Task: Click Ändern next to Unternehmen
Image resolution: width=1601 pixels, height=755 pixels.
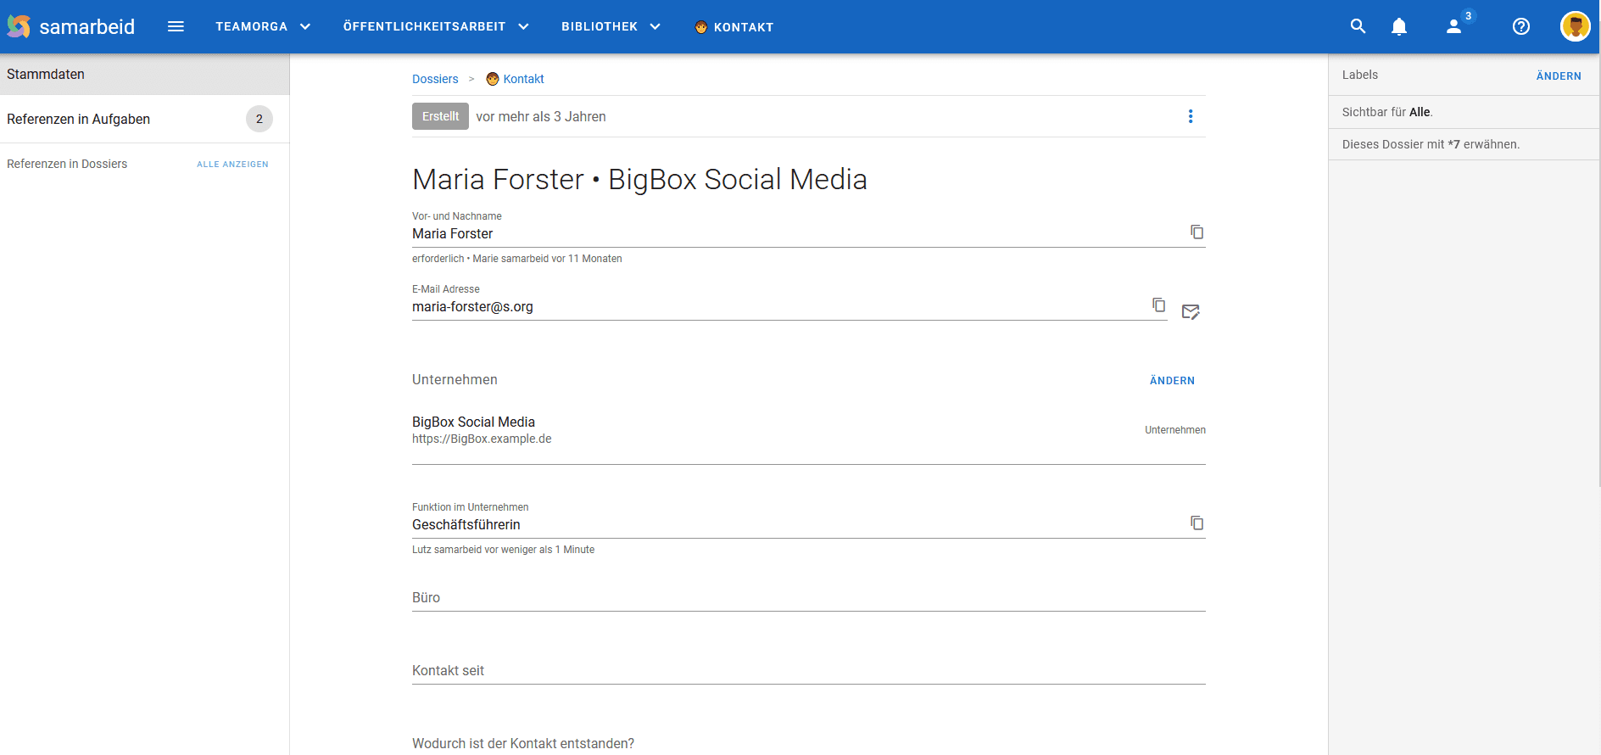Action: 1171,381
